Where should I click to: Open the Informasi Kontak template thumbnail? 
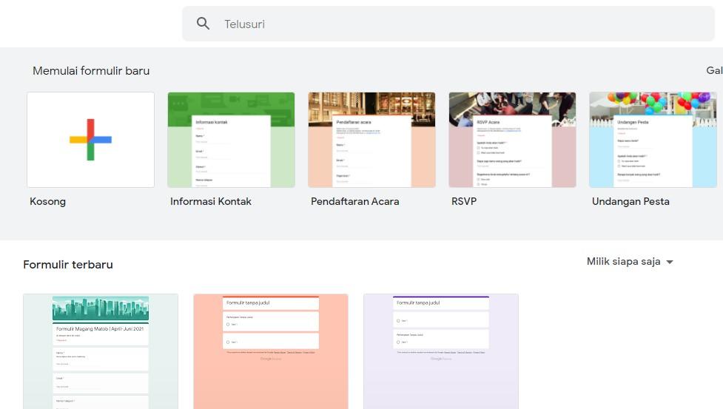[231, 140]
